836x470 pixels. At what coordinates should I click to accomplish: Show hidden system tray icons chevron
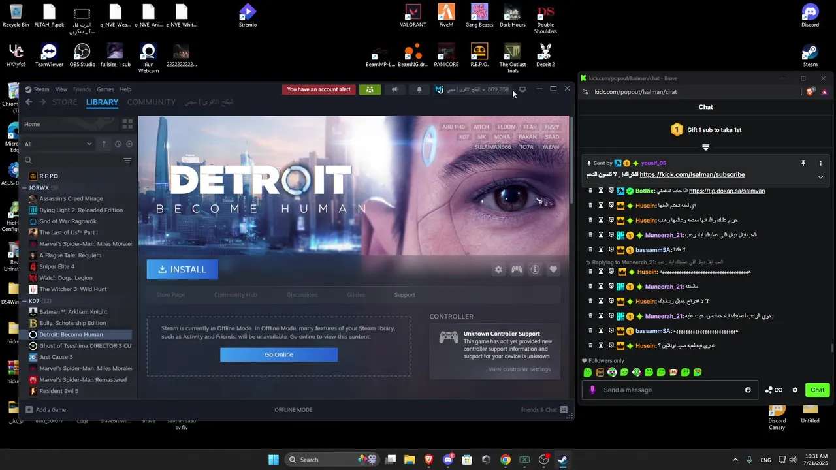pyautogui.click(x=735, y=460)
